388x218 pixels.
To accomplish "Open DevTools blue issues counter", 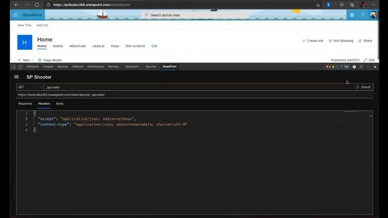I will pos(344,67).
